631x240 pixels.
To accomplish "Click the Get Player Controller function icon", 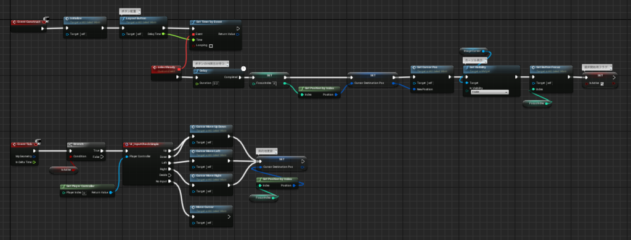I will tap(63, 187).
